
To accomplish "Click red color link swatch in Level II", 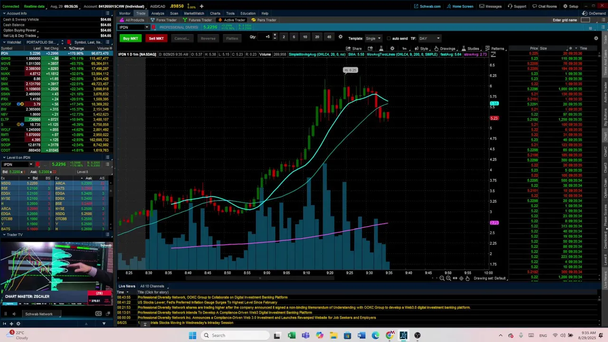I will point(37,164).
